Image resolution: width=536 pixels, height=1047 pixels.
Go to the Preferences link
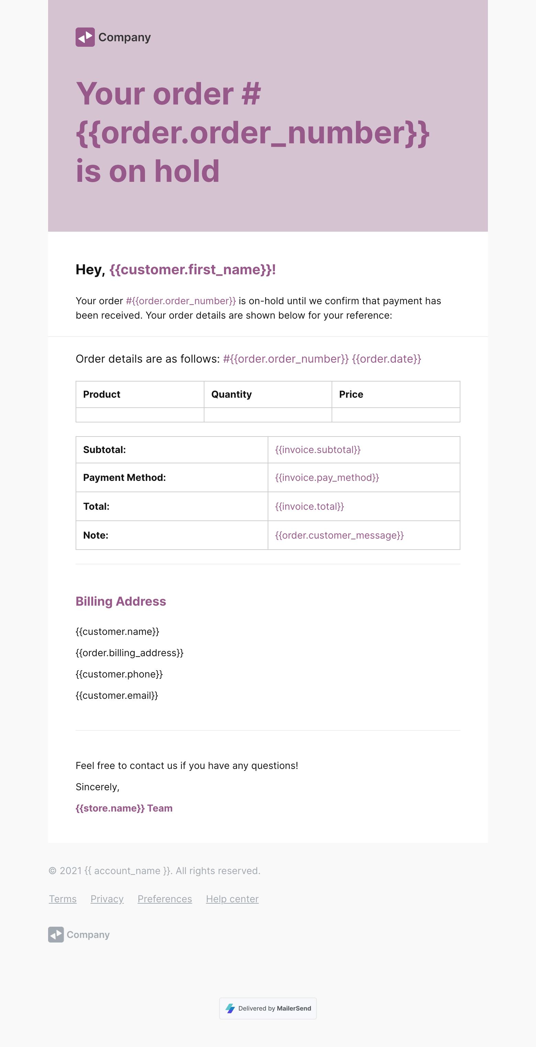pyautogui.click(x=165, y=899)
